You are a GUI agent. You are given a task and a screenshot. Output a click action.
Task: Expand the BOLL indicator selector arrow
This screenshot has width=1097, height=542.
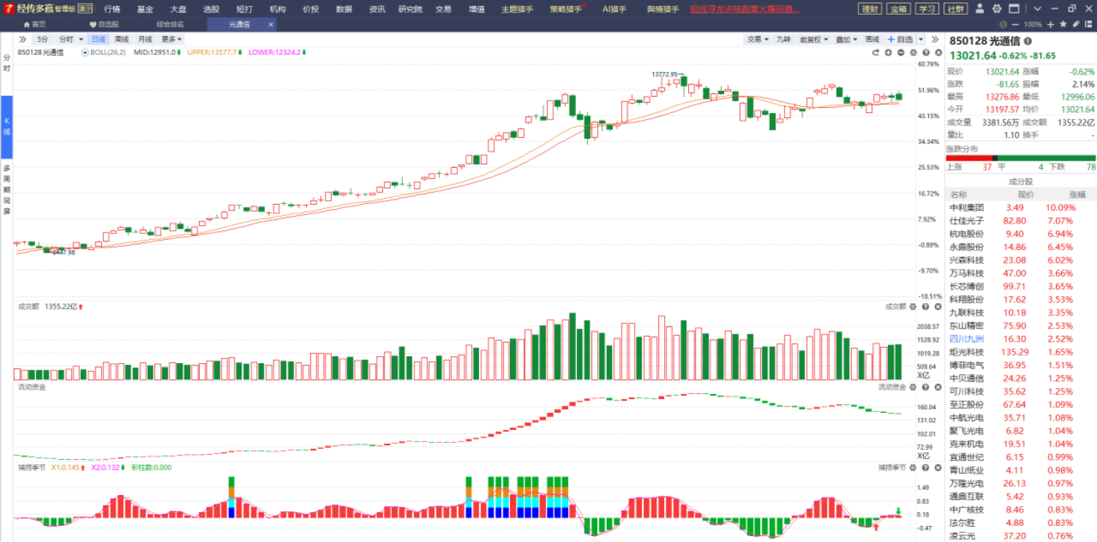coord(85,53)
